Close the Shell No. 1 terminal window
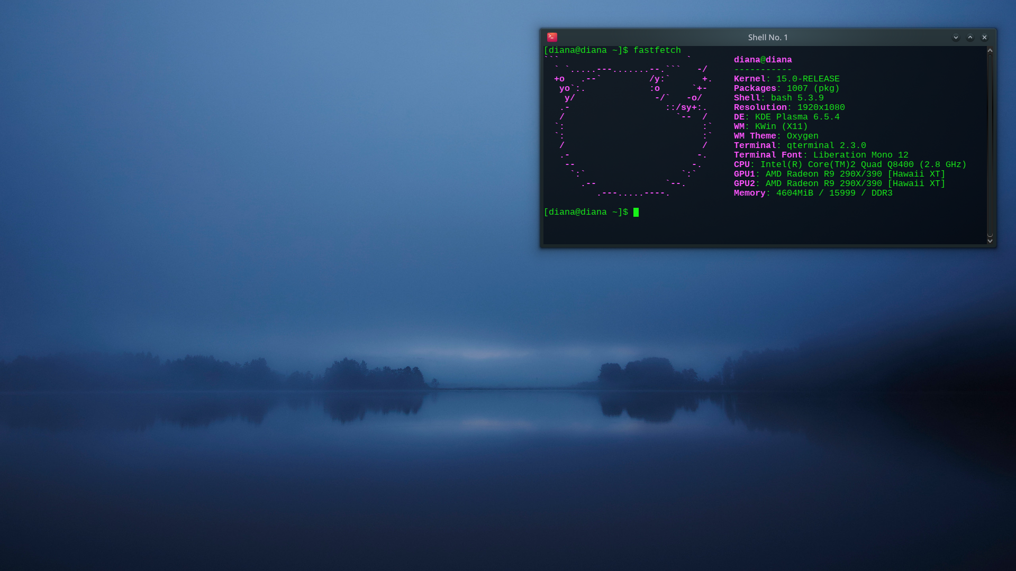Screen dimensions: 1016x571 984,38
